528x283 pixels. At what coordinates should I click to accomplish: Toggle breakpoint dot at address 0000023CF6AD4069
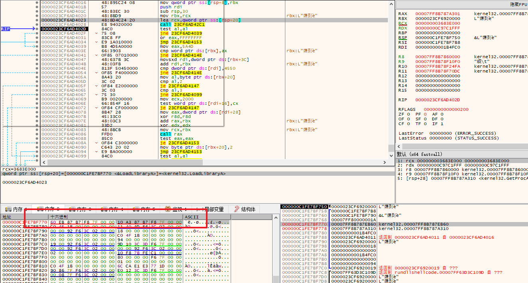pyautogui.click(x=37, y=99)
